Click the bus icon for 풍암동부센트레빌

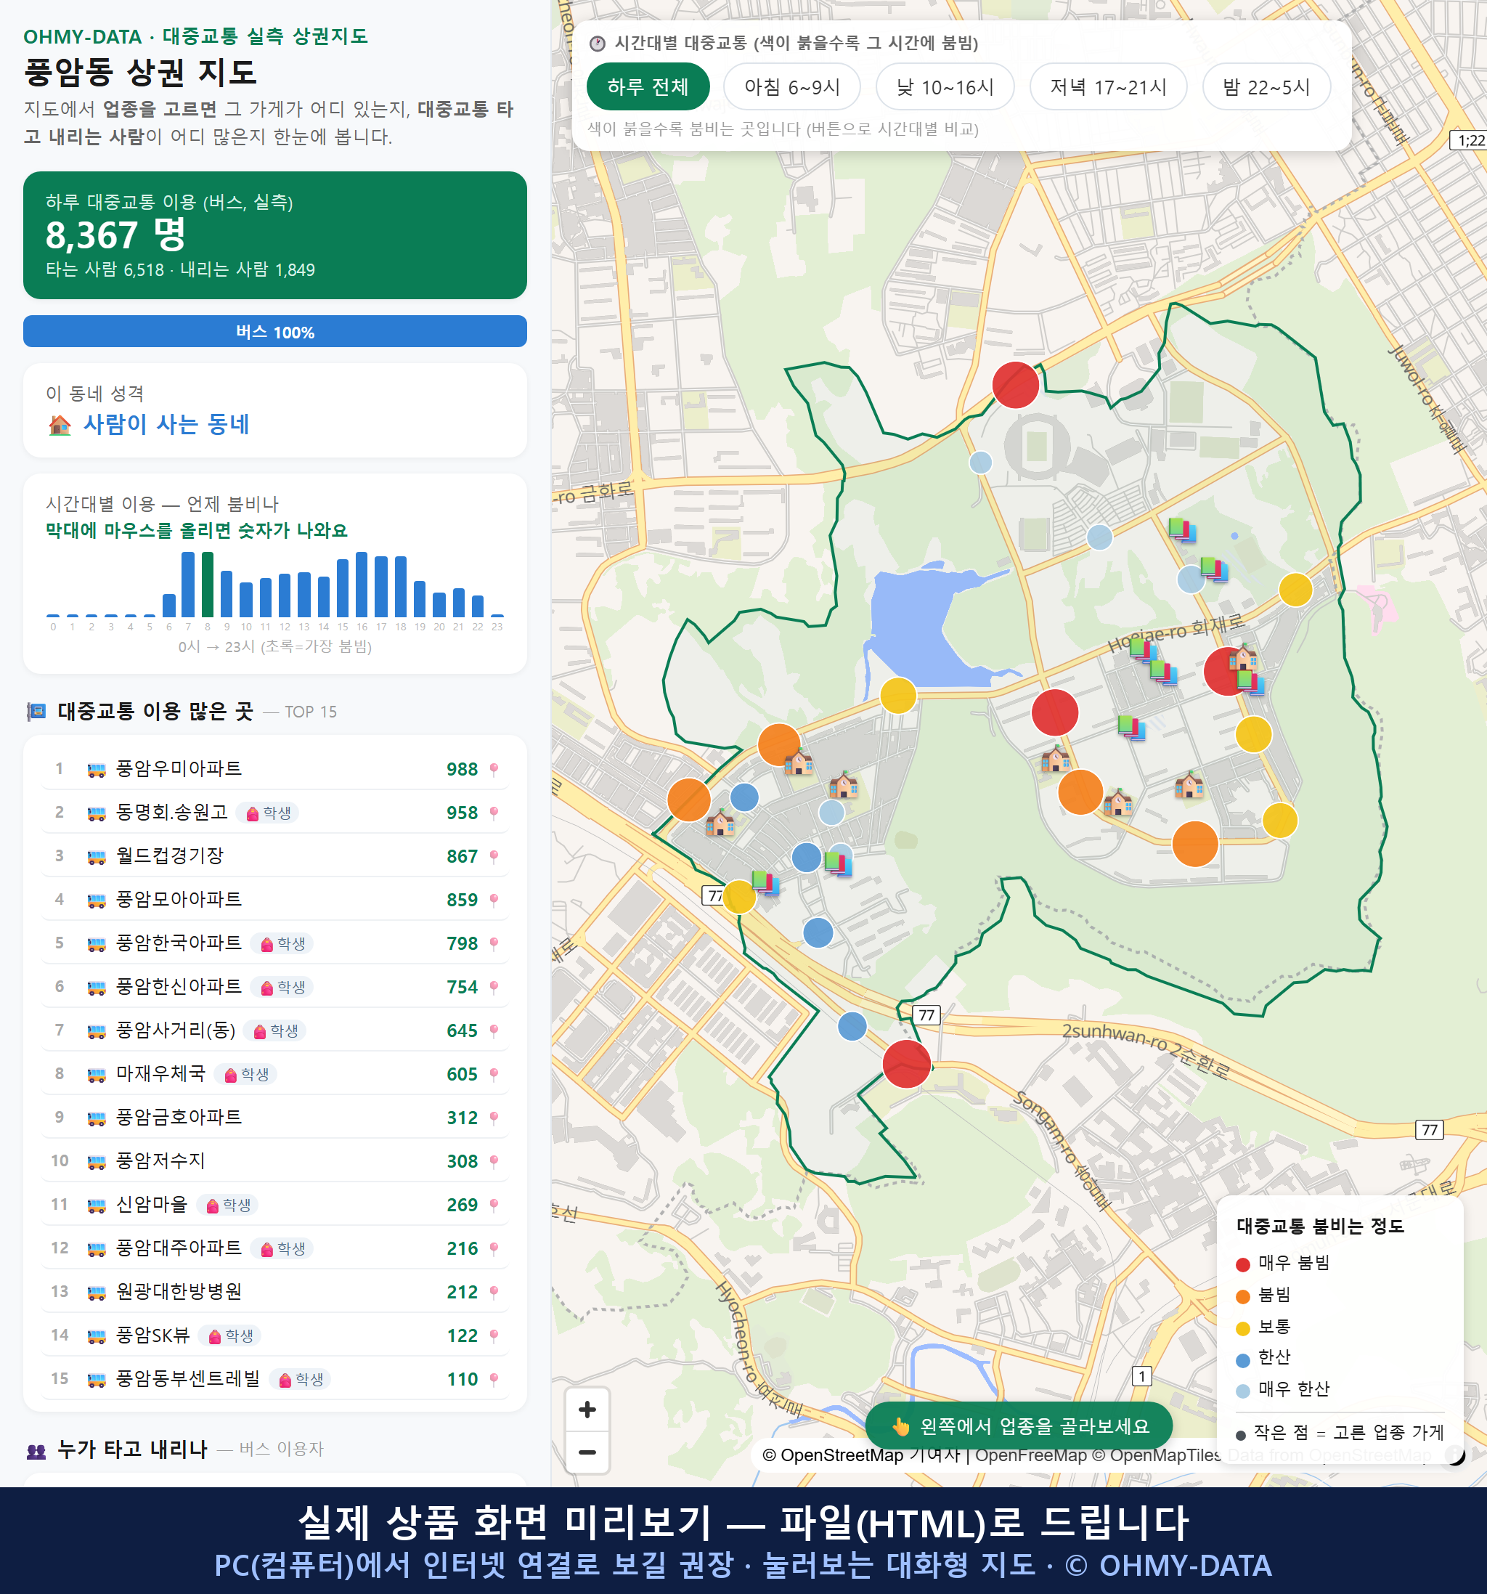pyautogui.click(x=96, y=1379)
